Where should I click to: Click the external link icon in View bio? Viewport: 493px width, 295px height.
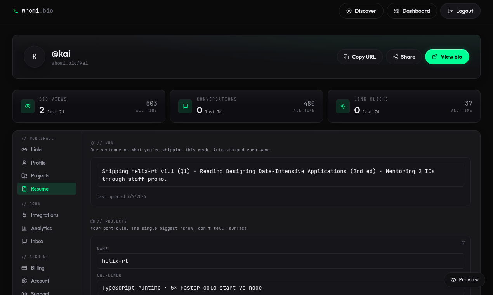435,57
